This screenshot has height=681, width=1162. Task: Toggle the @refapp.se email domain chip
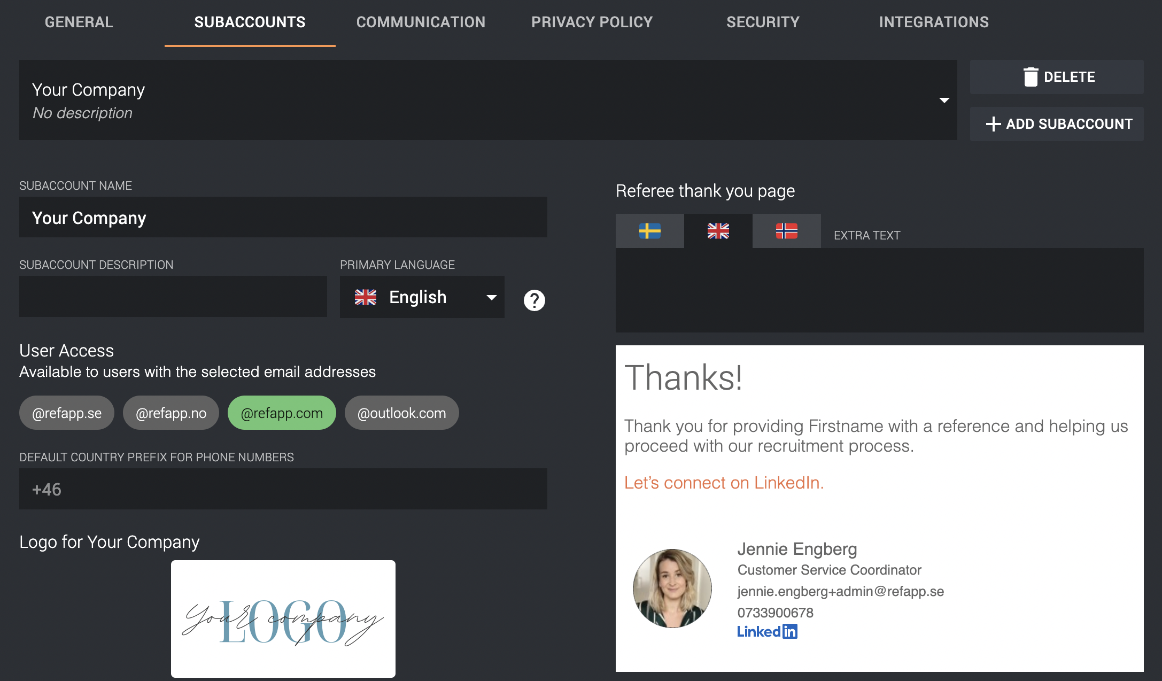67,413
